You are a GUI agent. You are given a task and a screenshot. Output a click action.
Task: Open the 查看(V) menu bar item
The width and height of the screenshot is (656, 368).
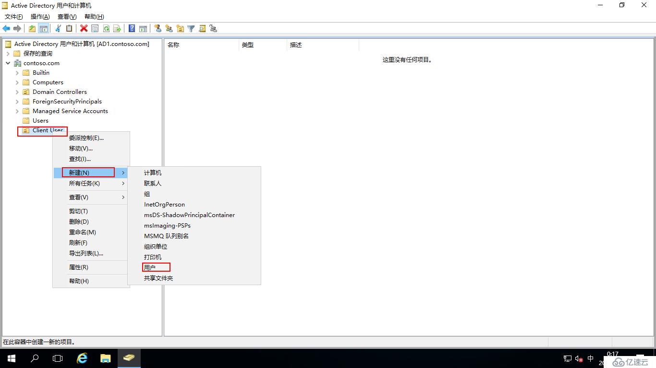point(67,17)
